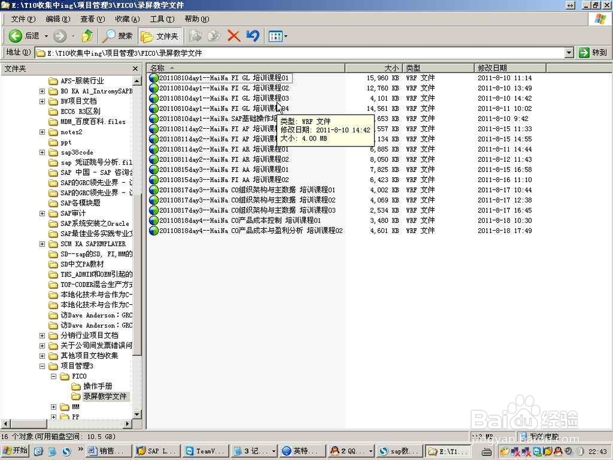Viewport: 613px width, 460px height.
Task: Sort by the 大小 column header
Action: tap(373, 68)
